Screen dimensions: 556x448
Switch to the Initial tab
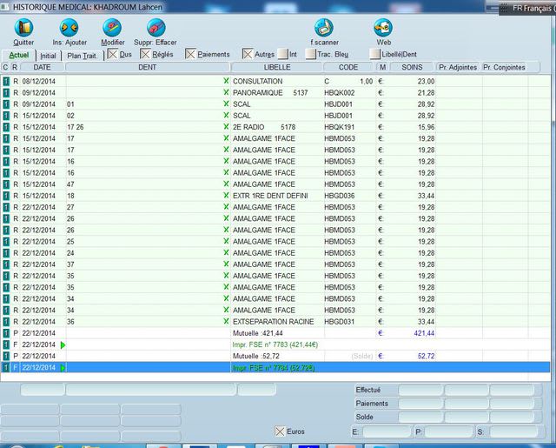(49, 56)
